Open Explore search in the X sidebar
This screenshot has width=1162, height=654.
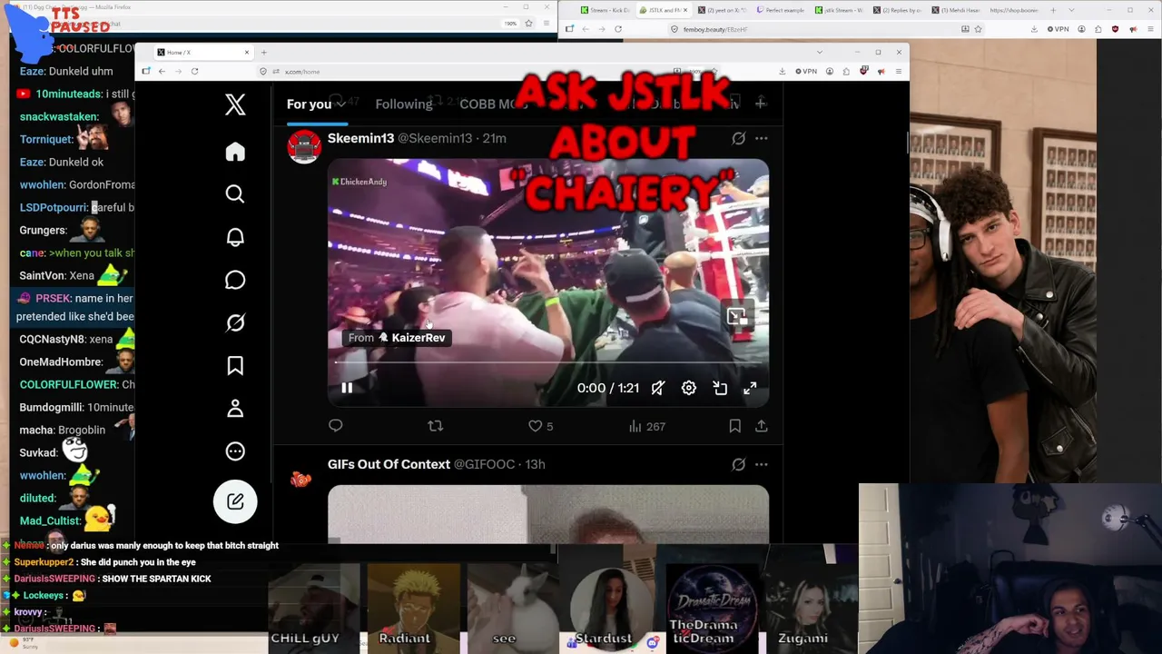(x=235, y=193)
